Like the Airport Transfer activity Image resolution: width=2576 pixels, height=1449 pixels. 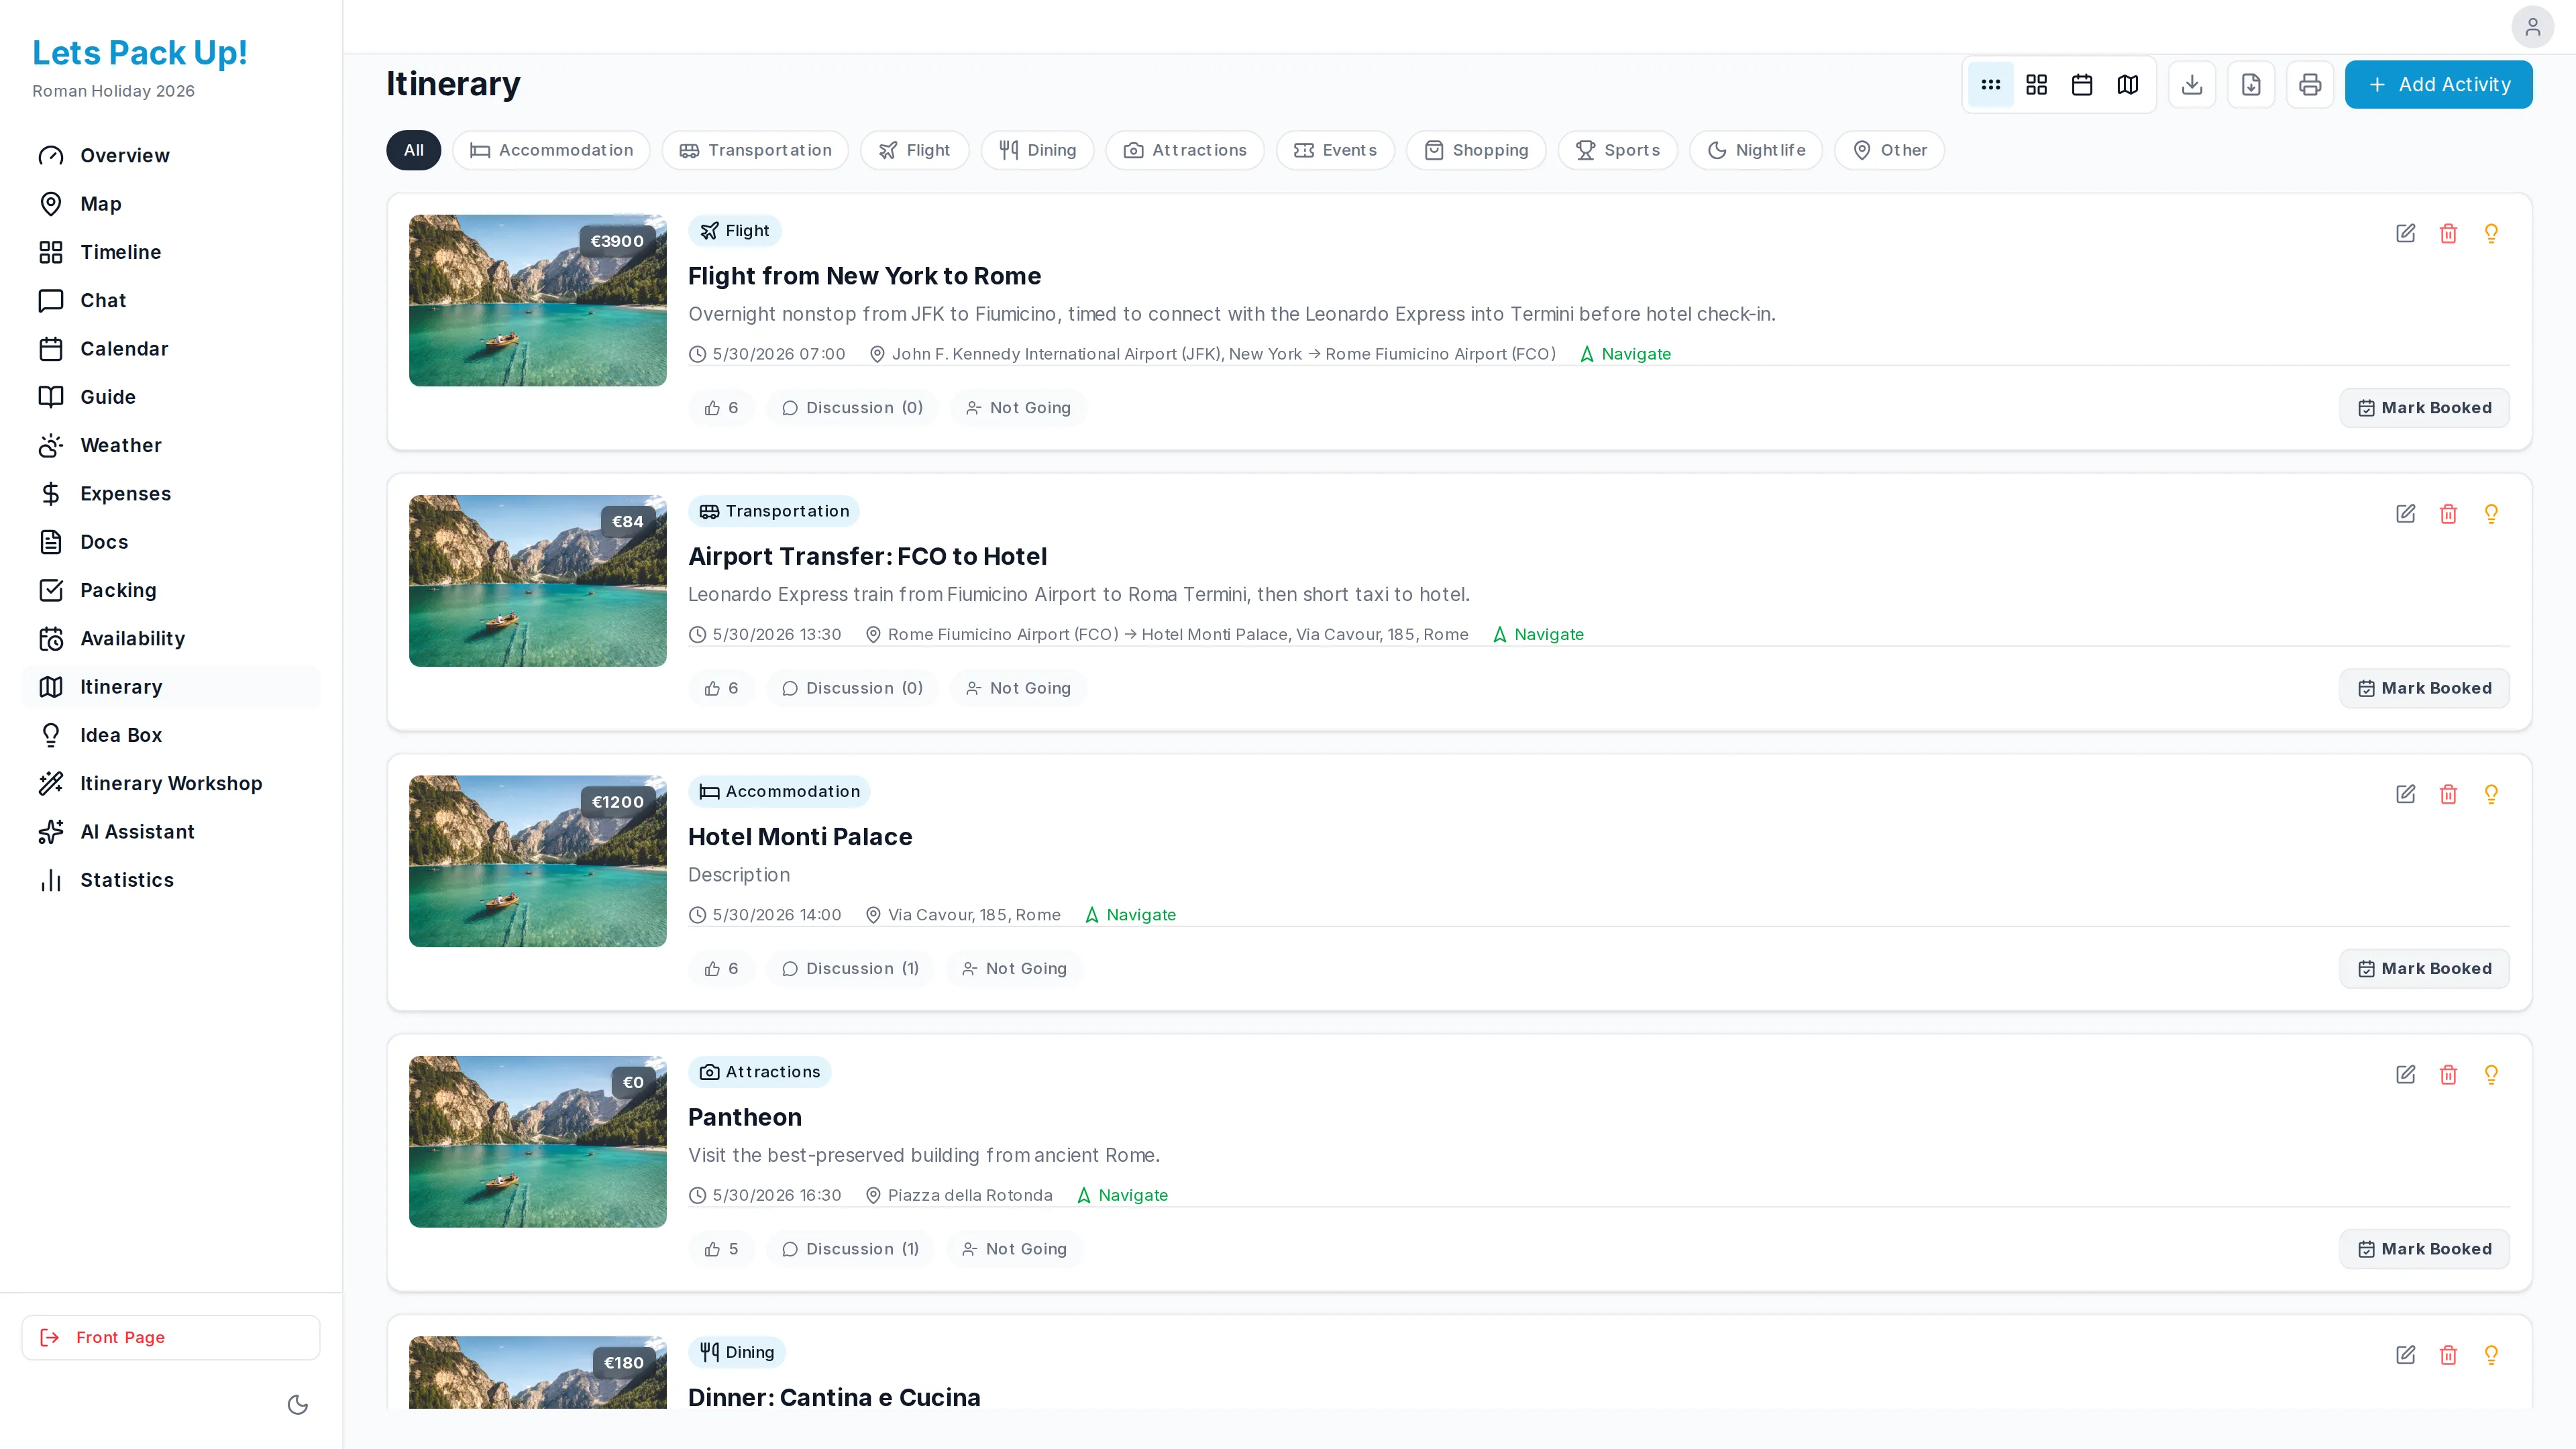(x=721, y=688)
